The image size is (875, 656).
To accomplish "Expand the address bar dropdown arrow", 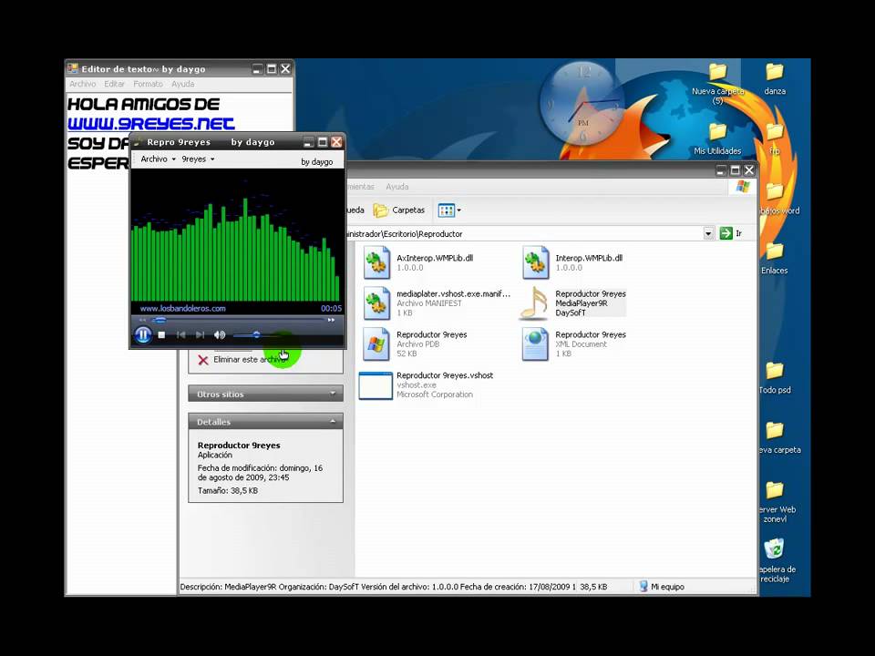I will [708, 233].
